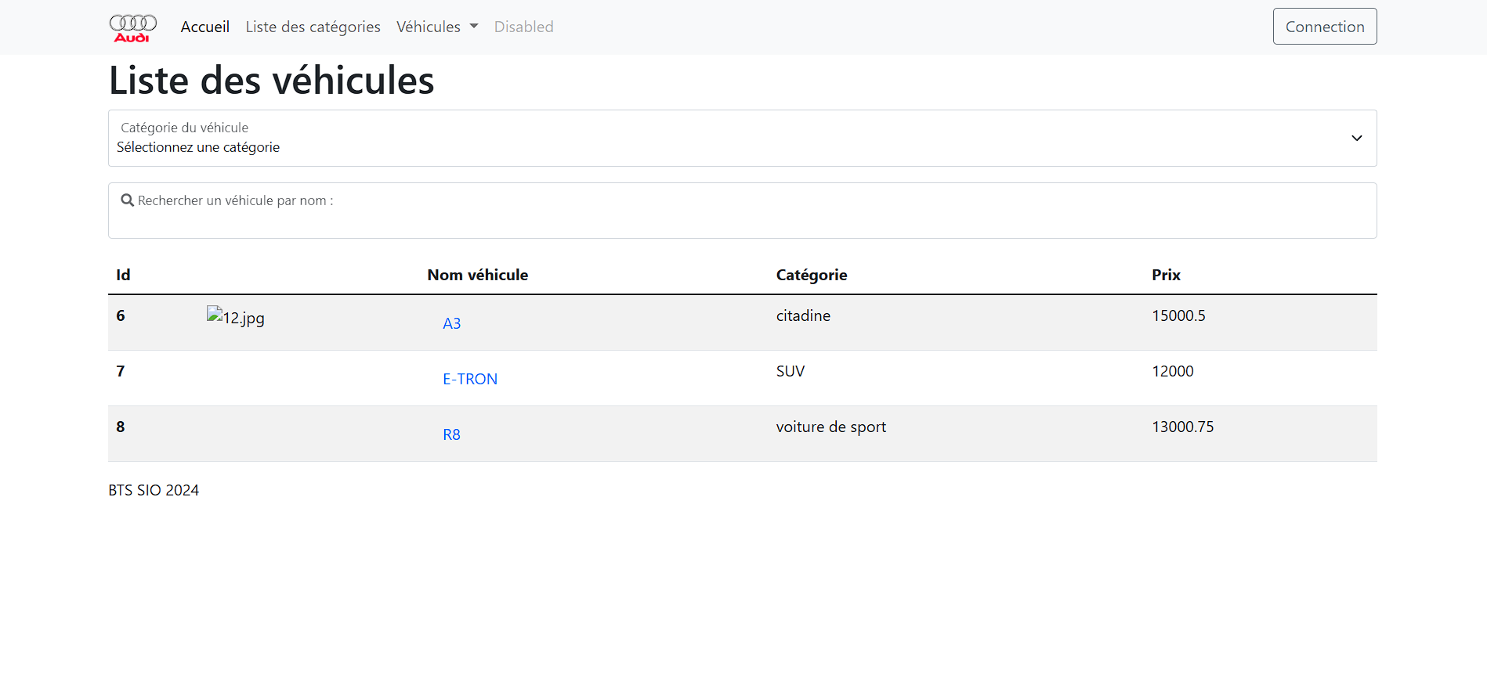The width and height of the screenshot is (1487, 681).
Task: Click the search magnifier icon
Action: click(127, 200)
